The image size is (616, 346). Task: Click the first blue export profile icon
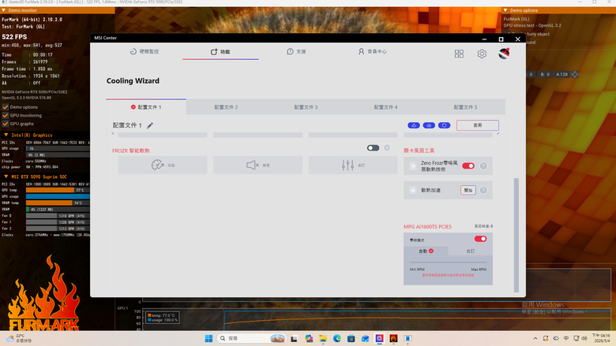[414, 125]
